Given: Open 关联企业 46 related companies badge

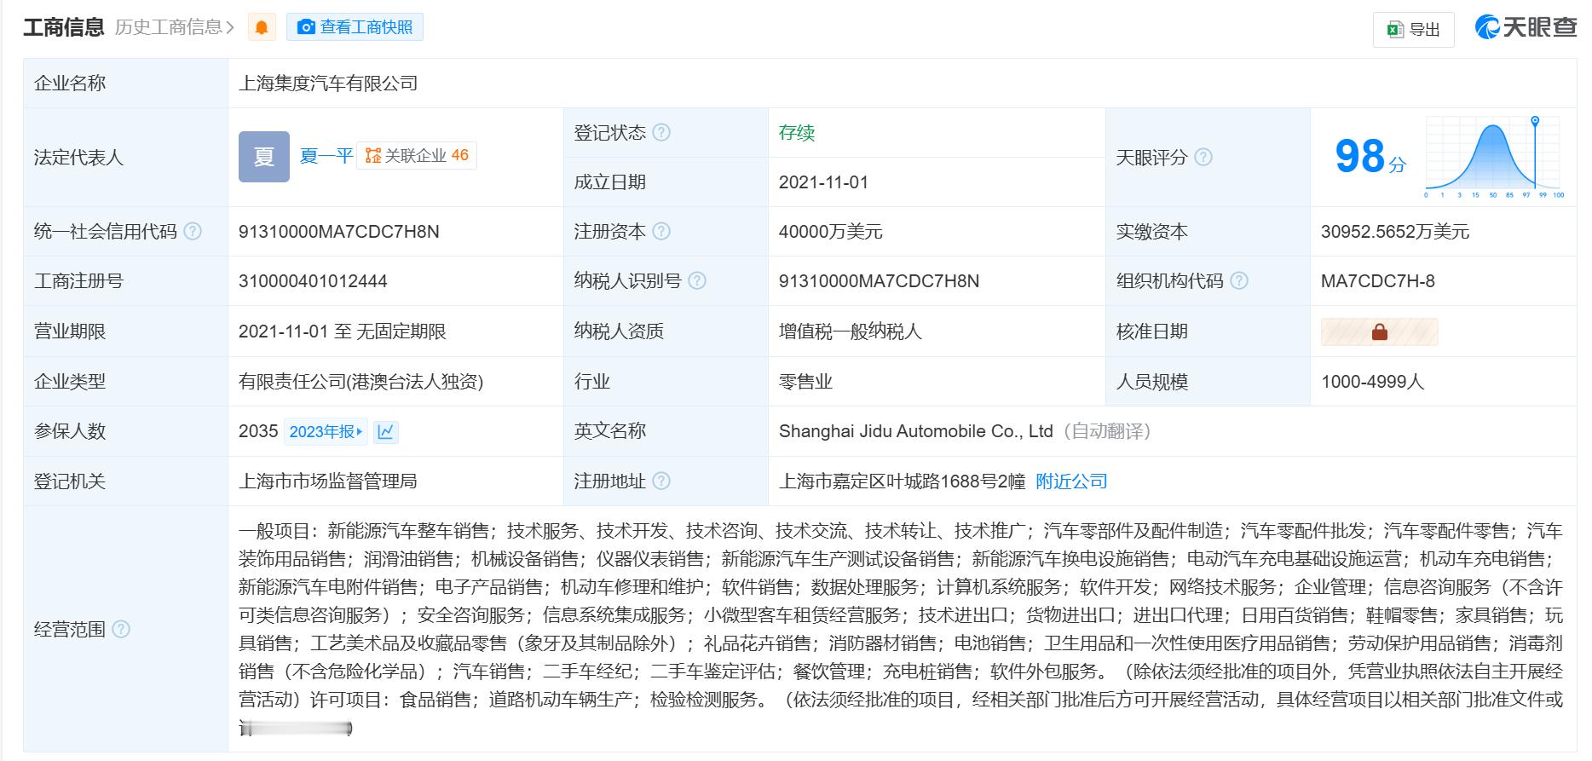Looking at the screenshot, I should pyautogui.click(x=417, y=155).
